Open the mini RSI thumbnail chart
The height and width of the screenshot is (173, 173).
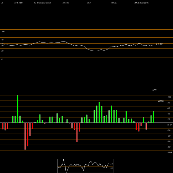pos(85,166)
